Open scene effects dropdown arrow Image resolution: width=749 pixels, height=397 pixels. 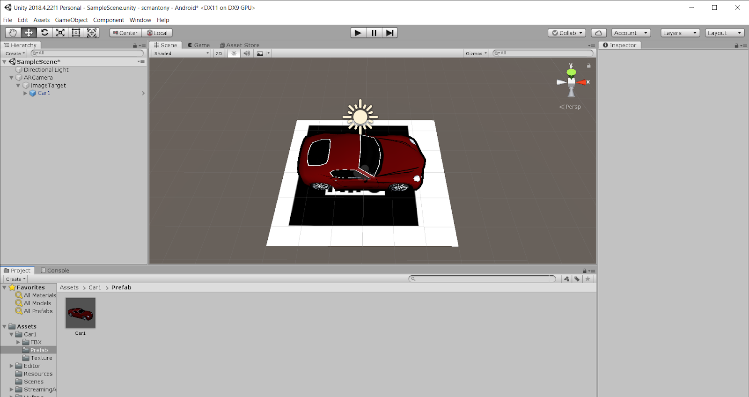point(269,53)
